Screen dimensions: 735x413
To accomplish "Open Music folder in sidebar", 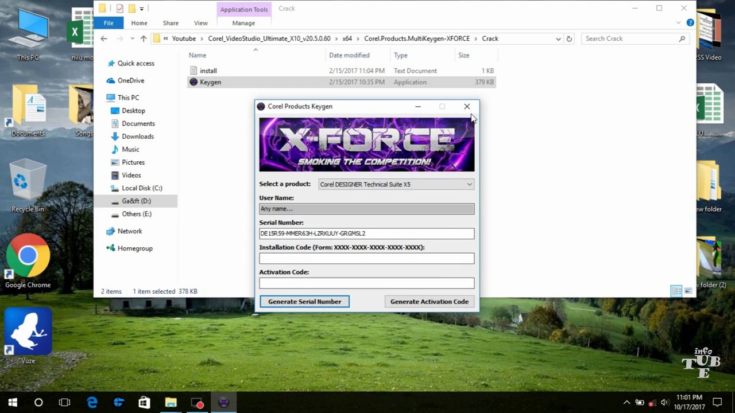I will click(x=130, y=149).
